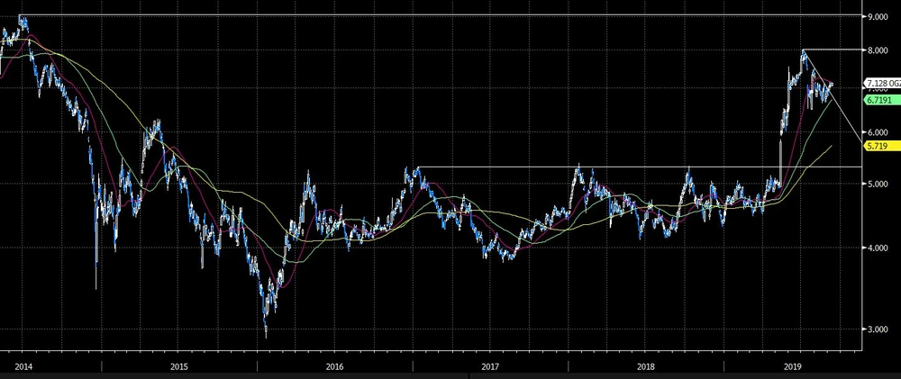Select the 2016 label on time axis
901x379 pixels.
pyautogui.click(x=334, y=366)
